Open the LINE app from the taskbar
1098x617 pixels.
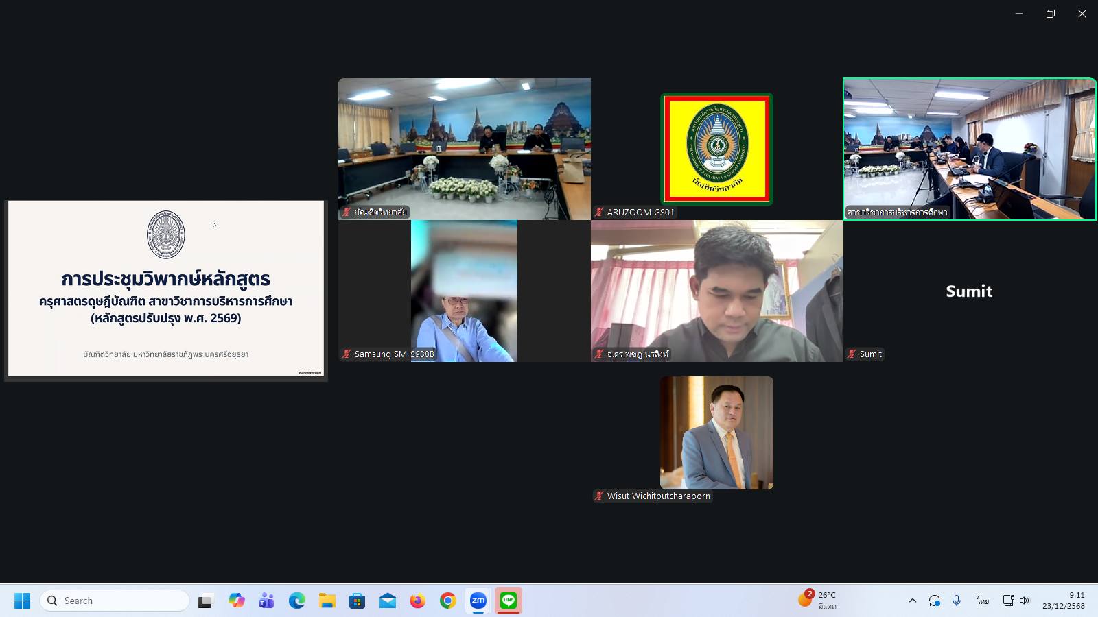point(509,601)
